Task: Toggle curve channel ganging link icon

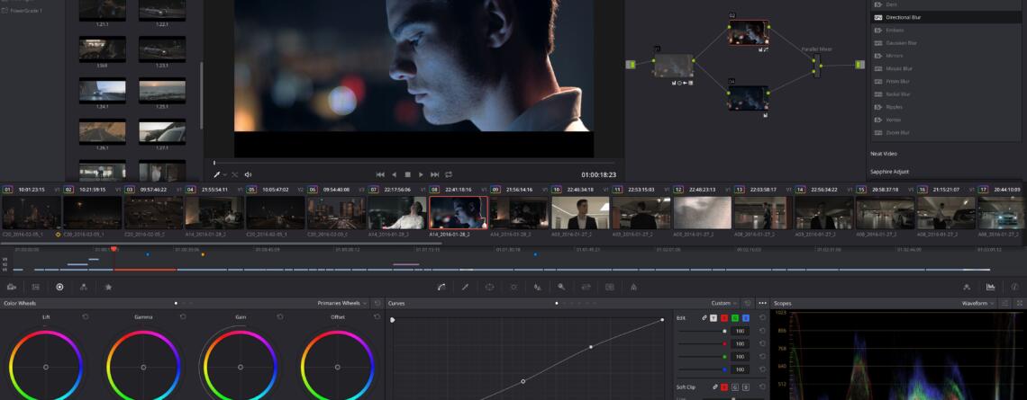Action: (704, 317)
